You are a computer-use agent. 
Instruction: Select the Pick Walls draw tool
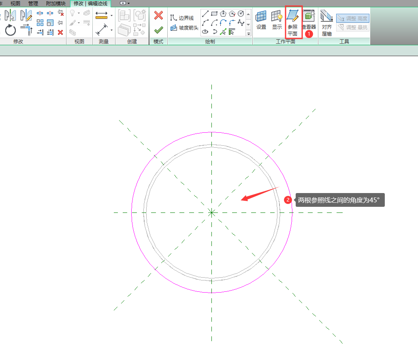(x=232, y=32)
